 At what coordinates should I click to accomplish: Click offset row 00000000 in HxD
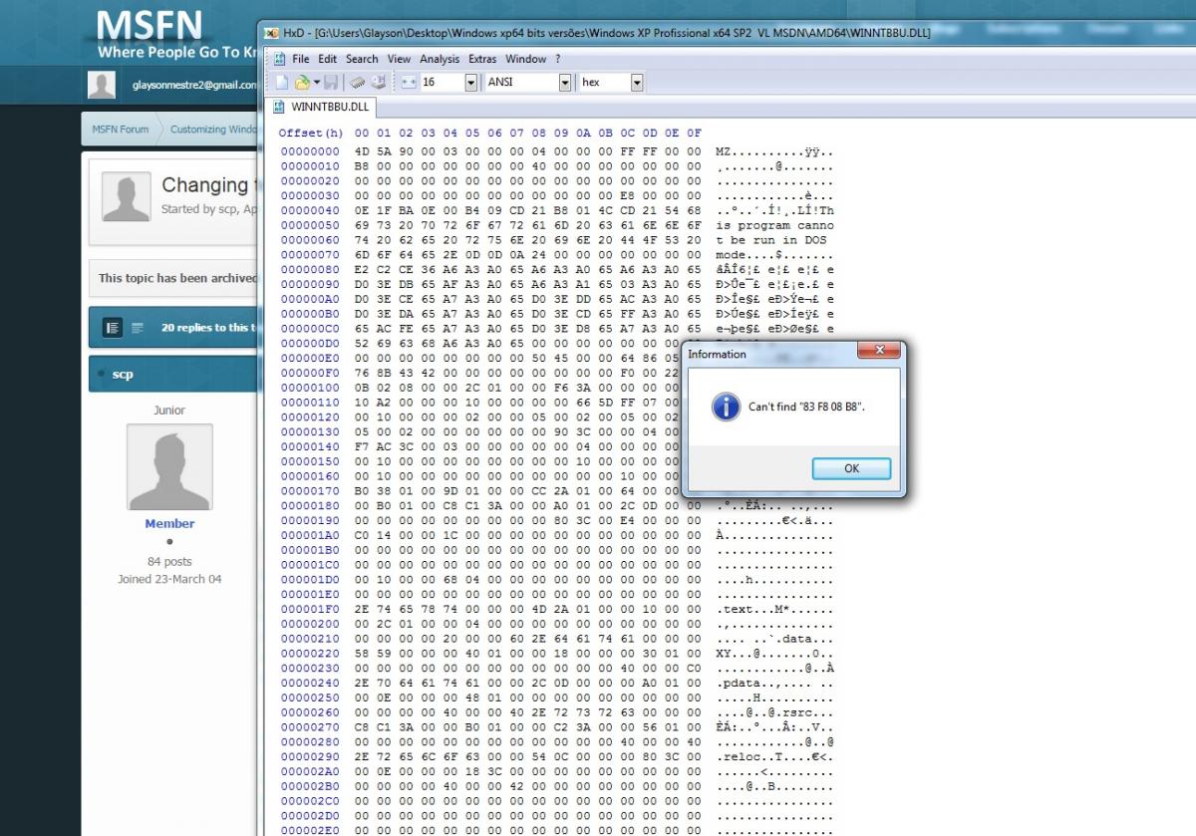(x=312, y=151)
